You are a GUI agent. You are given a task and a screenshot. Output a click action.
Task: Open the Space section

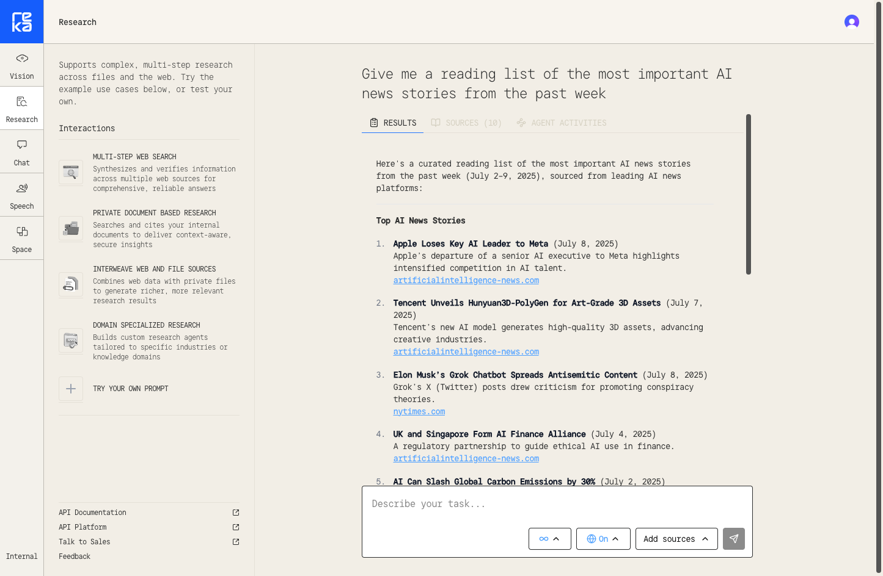pyautogui.click(x=22, y=239)
